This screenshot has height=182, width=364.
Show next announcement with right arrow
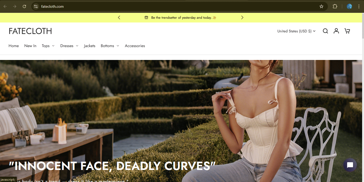click(x=242, y=18)
